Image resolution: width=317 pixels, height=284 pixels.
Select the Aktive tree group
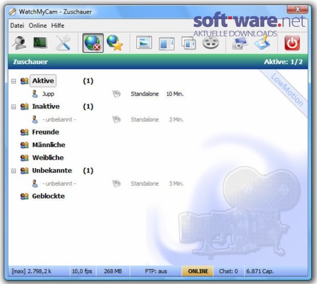coord(43,81)
